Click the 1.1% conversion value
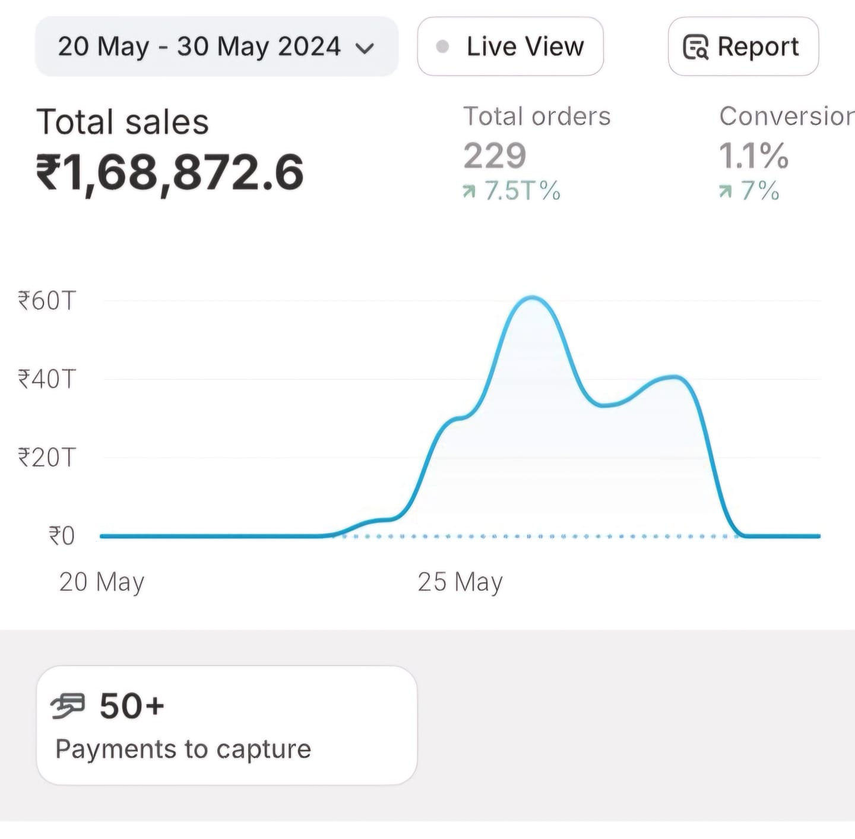Image resolution: width=855 pixels, height=839 pixels. click(x=753, y=156)
